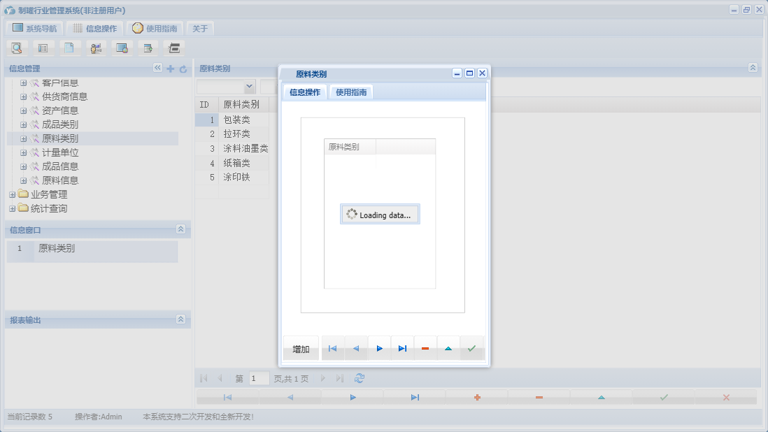Click orange minus delete in bottom toolbar

pyautogui.click(x=539, y=397)
